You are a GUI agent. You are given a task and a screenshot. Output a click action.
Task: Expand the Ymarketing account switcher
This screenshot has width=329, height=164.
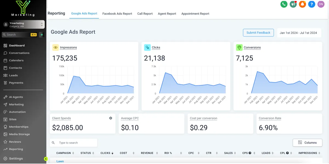click(23, 25)
